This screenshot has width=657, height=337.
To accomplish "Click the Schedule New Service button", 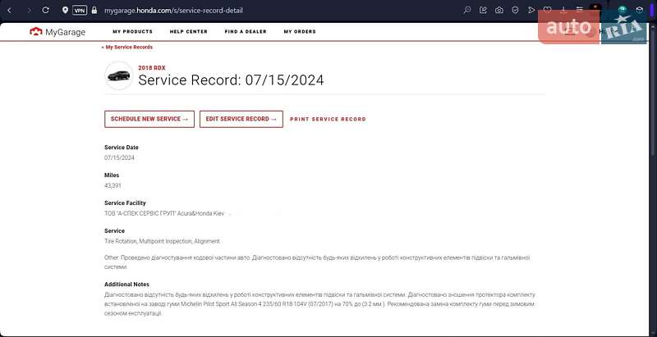I will (x=149, y=119).
